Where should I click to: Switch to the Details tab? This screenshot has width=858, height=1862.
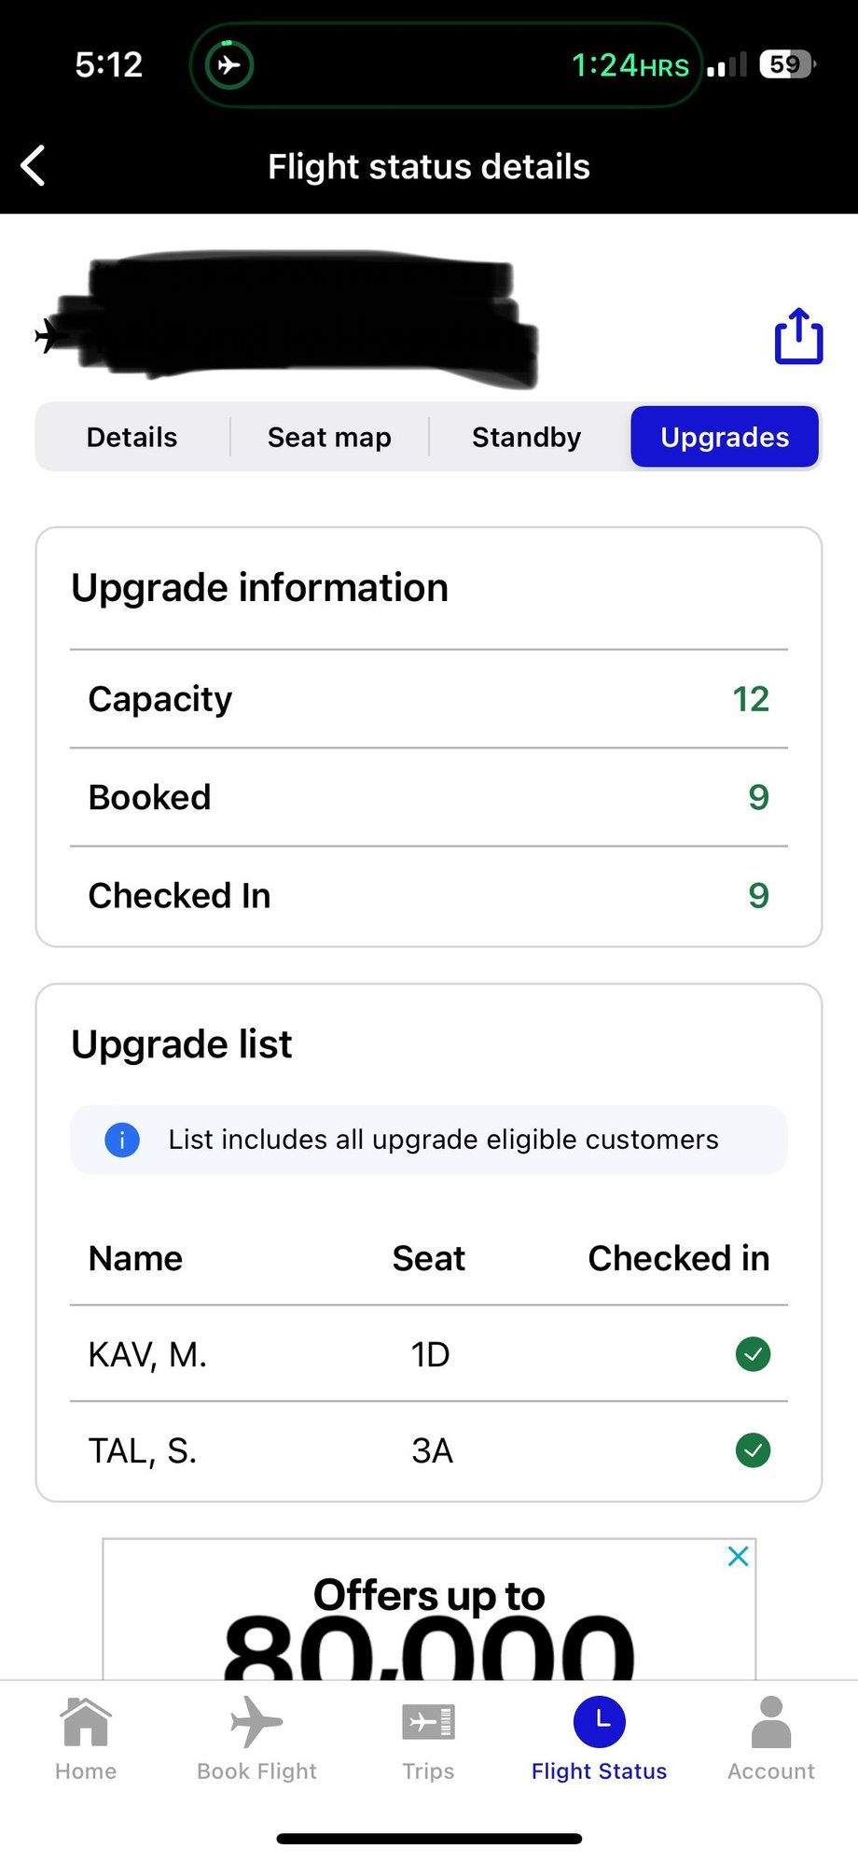click(131, 437)
